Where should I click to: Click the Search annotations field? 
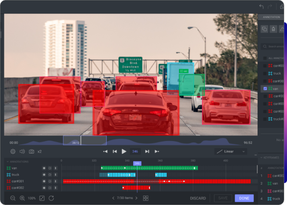point(273,46)
